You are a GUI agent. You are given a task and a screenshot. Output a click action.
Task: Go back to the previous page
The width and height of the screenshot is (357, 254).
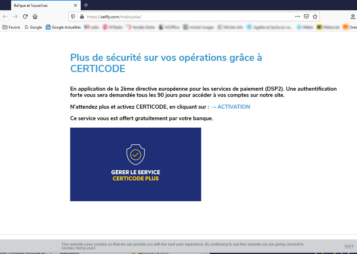pos(5,17)
